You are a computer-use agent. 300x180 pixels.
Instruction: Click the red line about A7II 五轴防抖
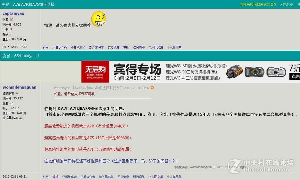pyautogui.click(x=88, y=149)
